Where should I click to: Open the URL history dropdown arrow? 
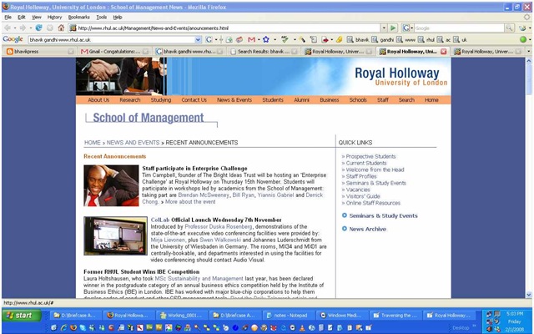tap(384, 28)
